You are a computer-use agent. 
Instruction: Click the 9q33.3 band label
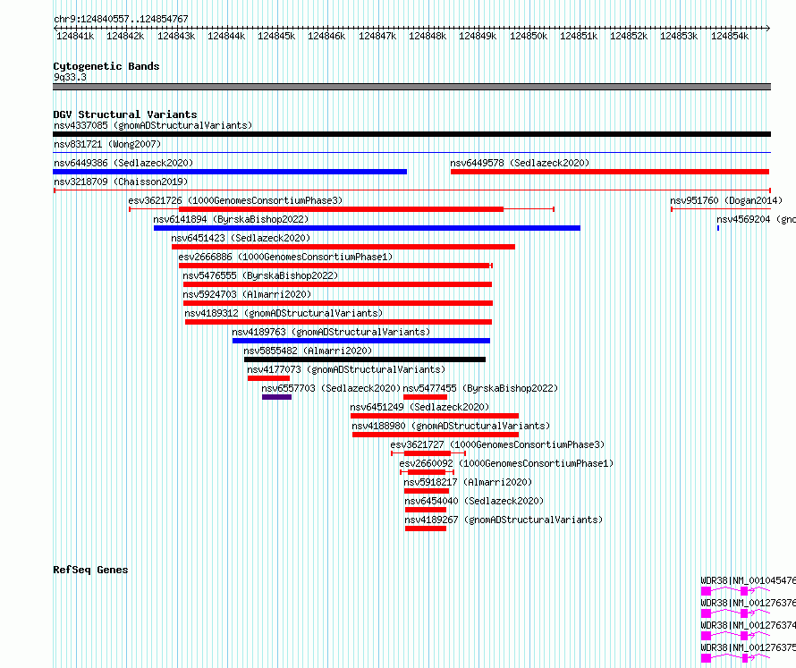point(70,77)
